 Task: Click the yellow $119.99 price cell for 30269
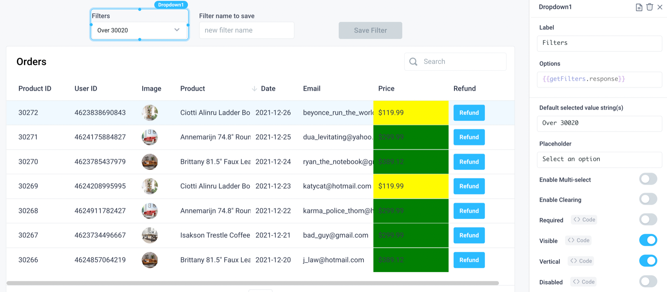tap(411, 186)
